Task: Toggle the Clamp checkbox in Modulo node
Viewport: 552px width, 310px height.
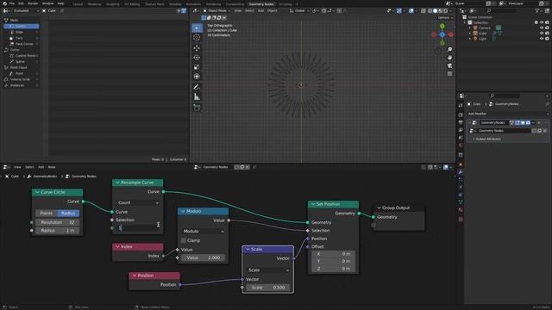Action: click(184, 241)
